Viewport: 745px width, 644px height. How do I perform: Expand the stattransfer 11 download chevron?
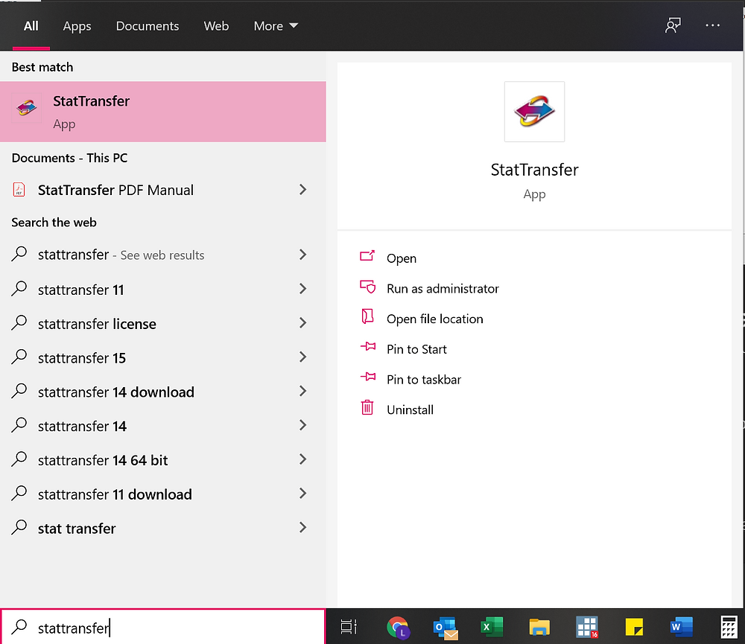(302, 494)
